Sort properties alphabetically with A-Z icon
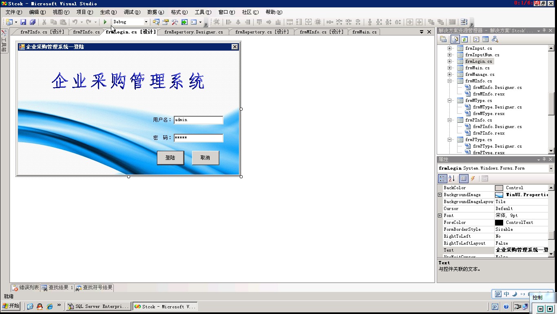The image size is (557, 314). click(452, 179)
